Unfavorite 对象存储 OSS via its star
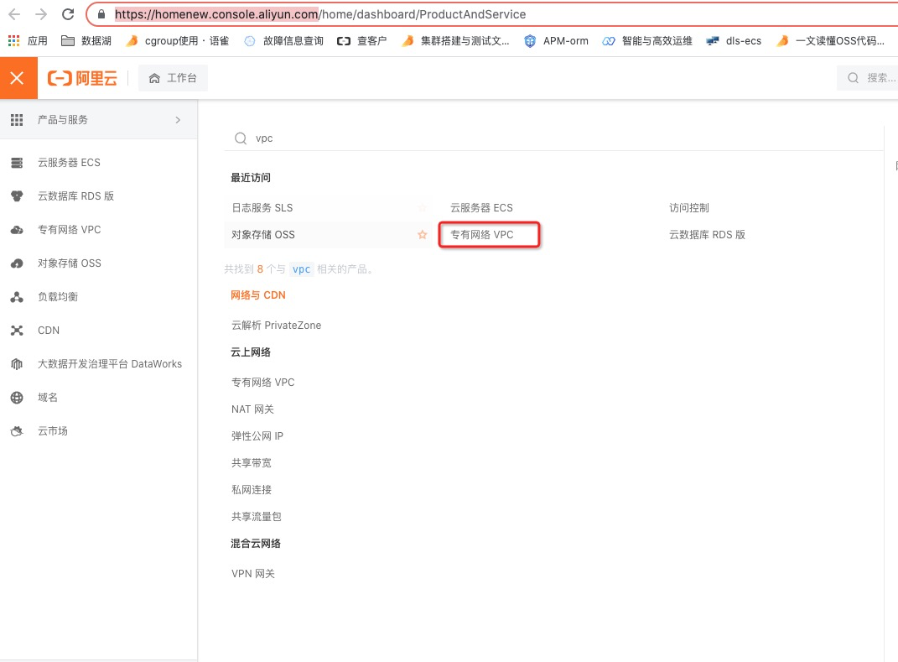The width and height of the screenshot is (898, 662). (x=422, y=235)
